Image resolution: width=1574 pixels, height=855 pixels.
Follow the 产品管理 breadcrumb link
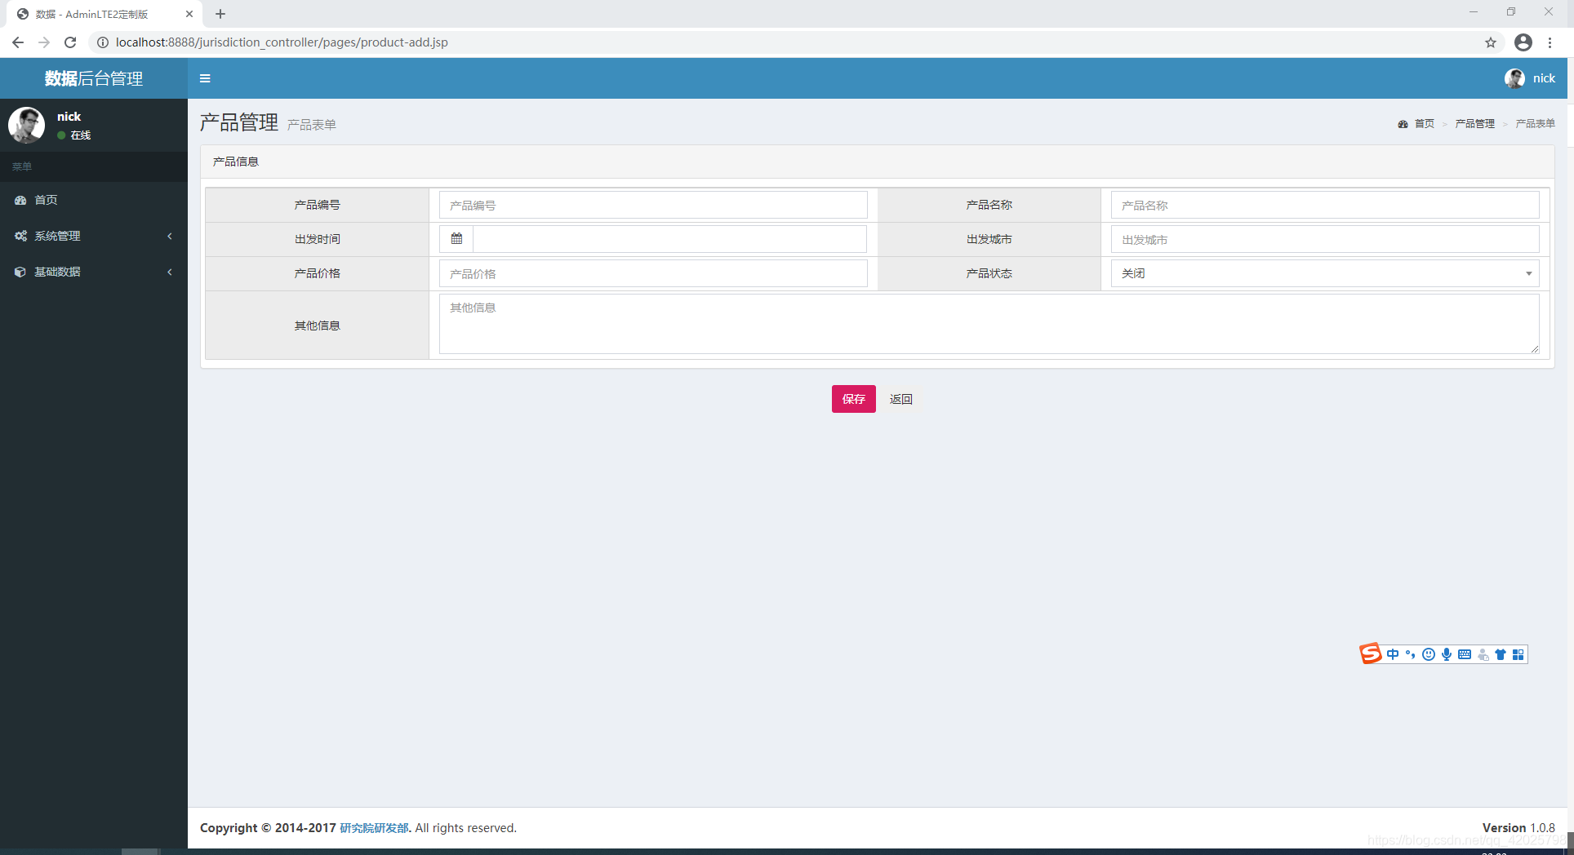(x=1474, y=124)
